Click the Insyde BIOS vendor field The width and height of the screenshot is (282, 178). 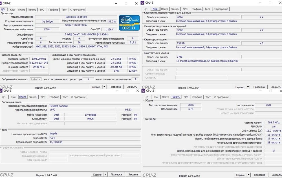pyautogui.click(x=95, y=134)
